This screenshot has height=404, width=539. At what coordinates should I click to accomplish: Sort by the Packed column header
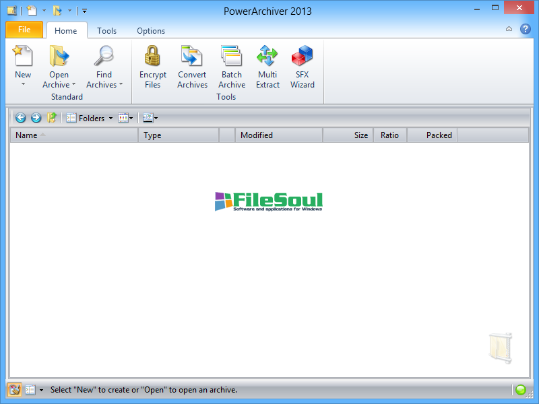[x=432, y=135]
